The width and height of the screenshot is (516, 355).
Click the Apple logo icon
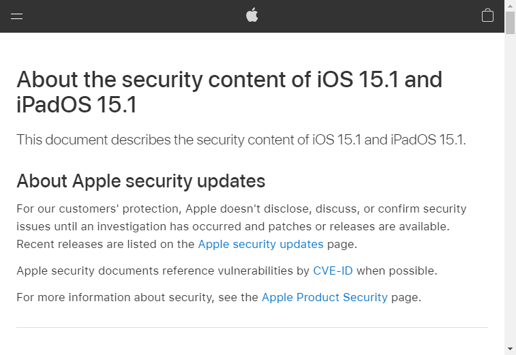click(252, 15)
